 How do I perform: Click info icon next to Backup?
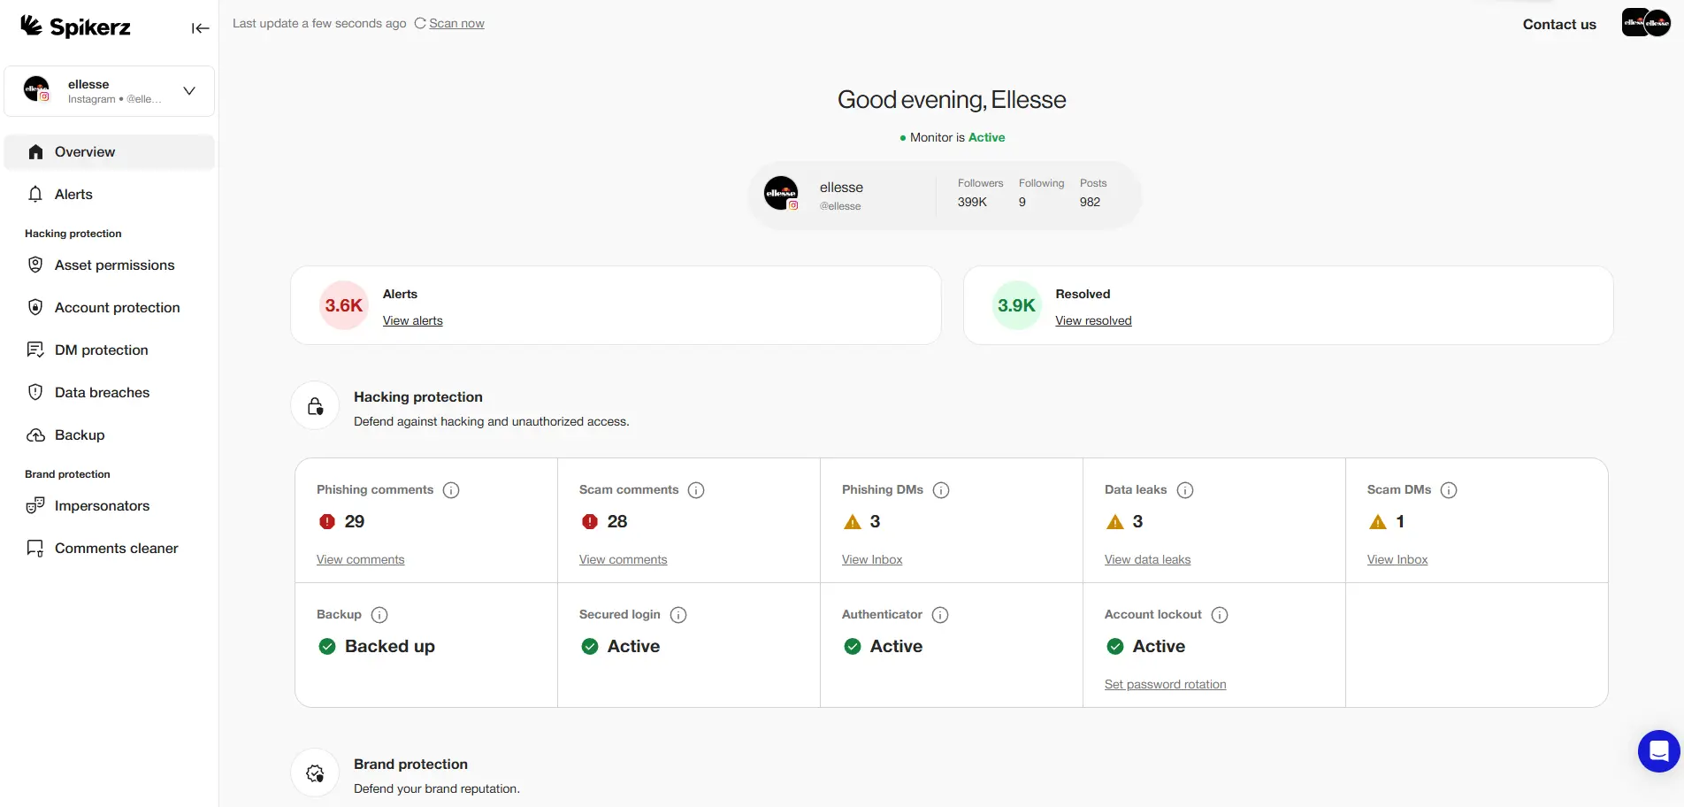pyautogui.click(x=379, y=615)
